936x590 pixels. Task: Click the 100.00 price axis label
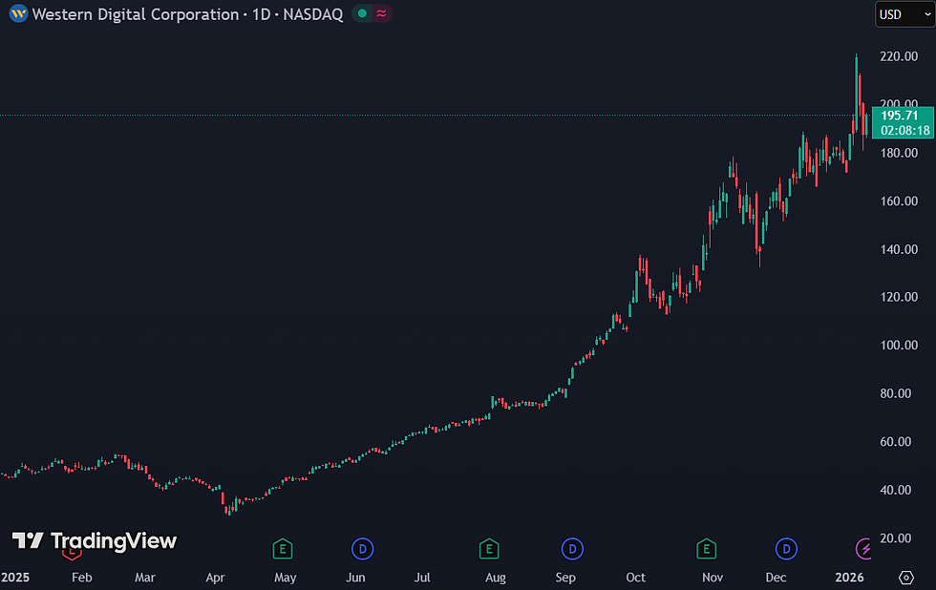click(899, 345)
